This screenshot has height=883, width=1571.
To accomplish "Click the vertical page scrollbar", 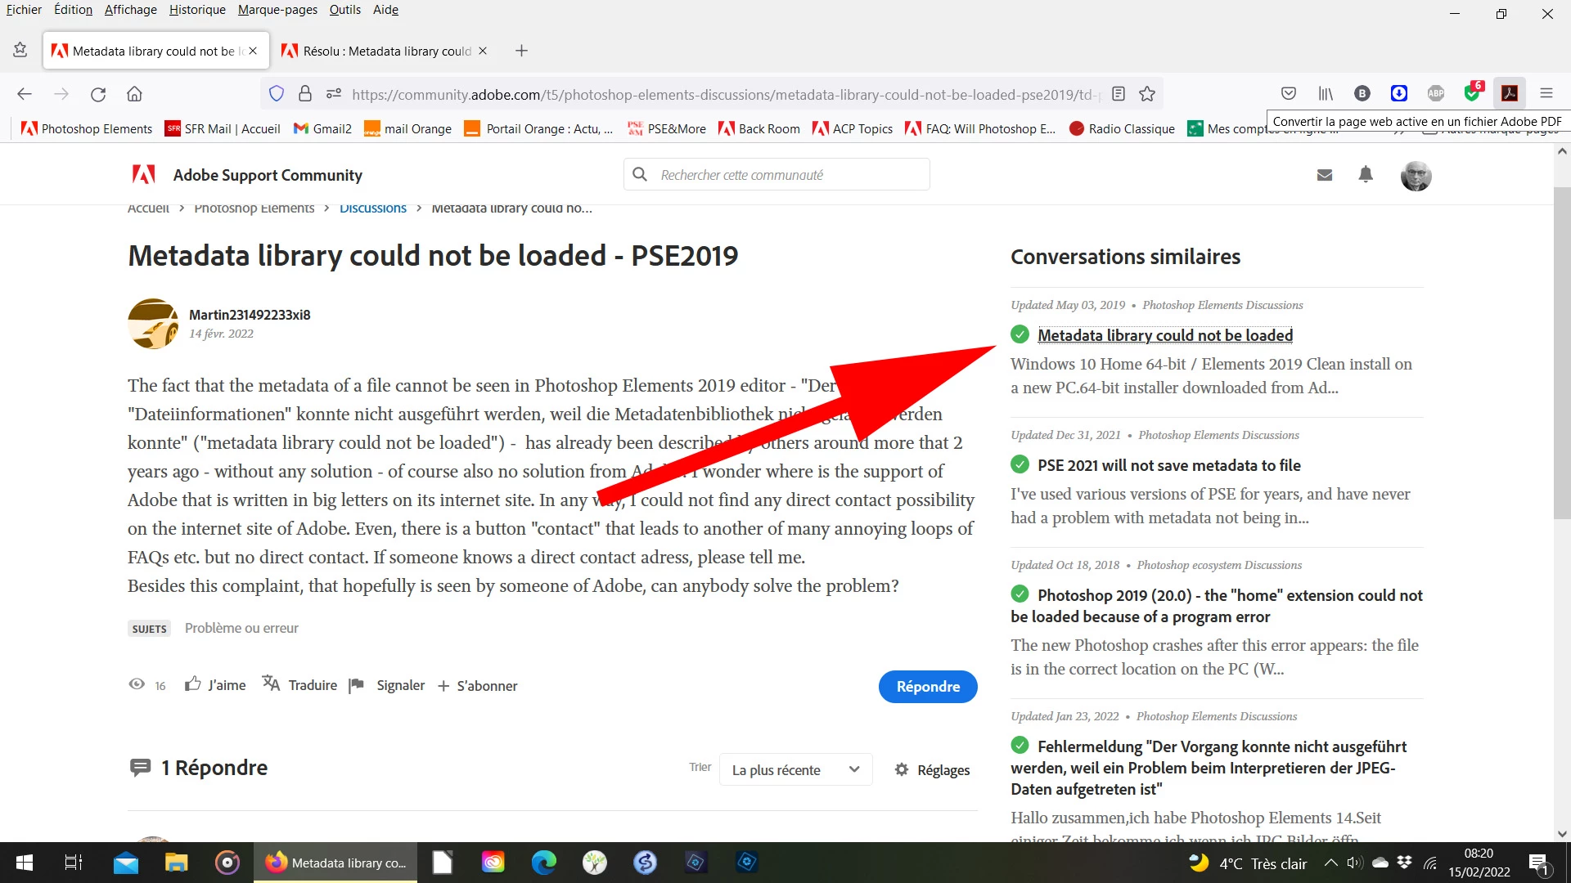I will [1561, 352].
